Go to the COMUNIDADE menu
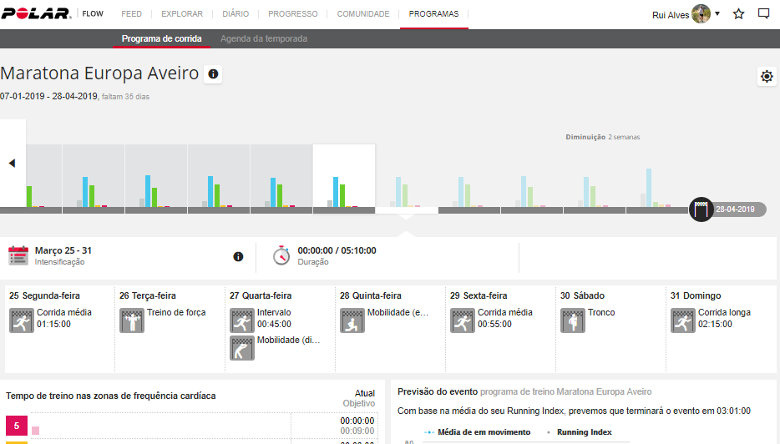Viewport: 780px width, 444px height. click(363, 14)
